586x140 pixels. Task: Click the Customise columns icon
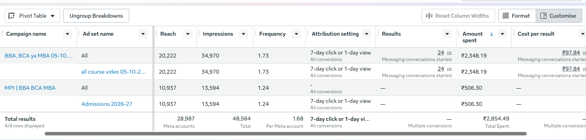pos(543,16)
